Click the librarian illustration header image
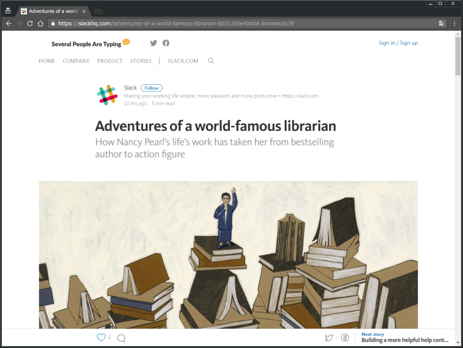Viewport: 463px width, 348px height. click(228, 255)
